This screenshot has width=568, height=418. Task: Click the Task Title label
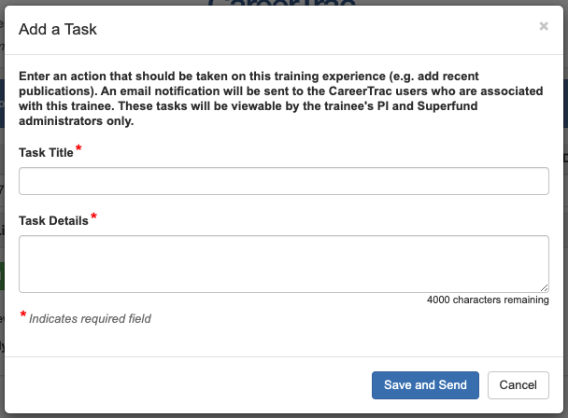click(46, 152)
